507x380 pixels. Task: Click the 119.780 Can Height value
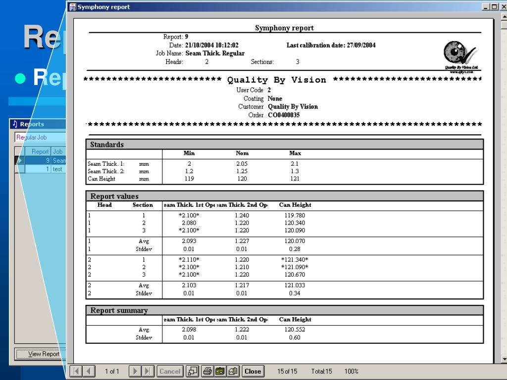(x=295, y=215)
